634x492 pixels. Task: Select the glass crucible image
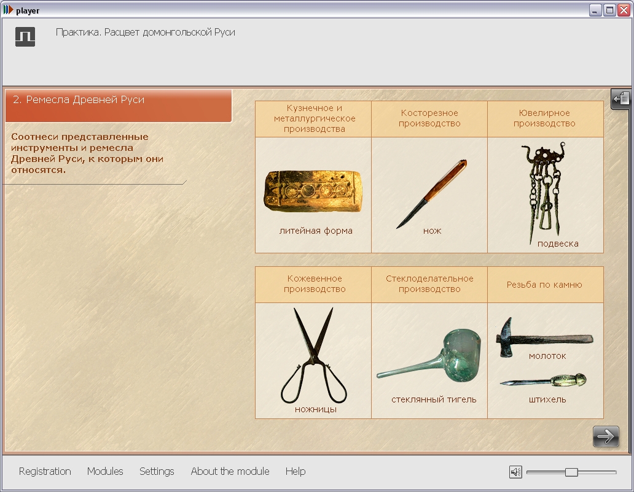tap(429, 356)
